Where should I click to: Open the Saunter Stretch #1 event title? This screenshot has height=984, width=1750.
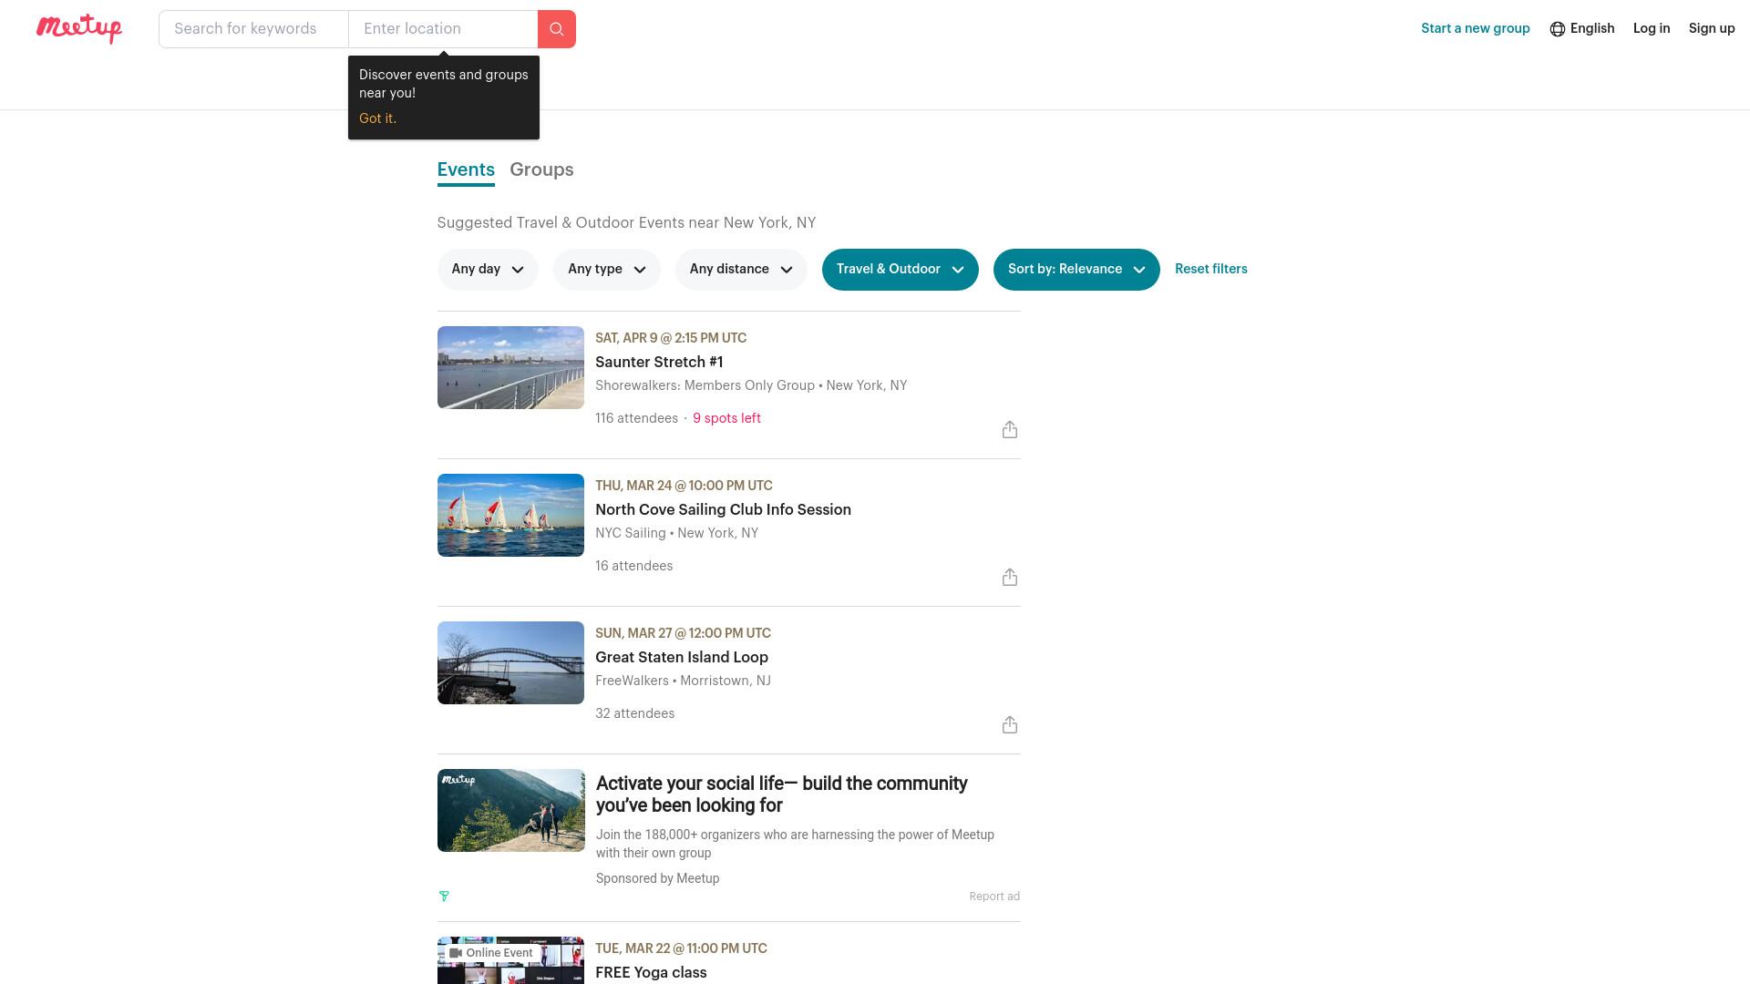click(659, 362)
